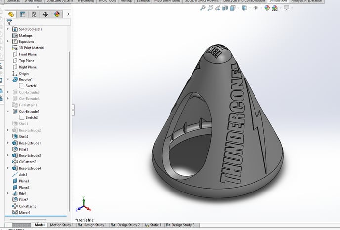Click the Previous View icon
Image resolution: width=340 pixels, height=230 pixels.
[218, 8]
